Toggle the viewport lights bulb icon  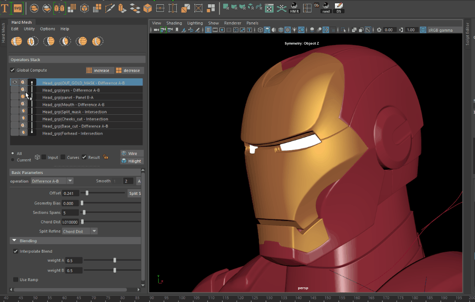pyautogui.click(x=294, y=30)
